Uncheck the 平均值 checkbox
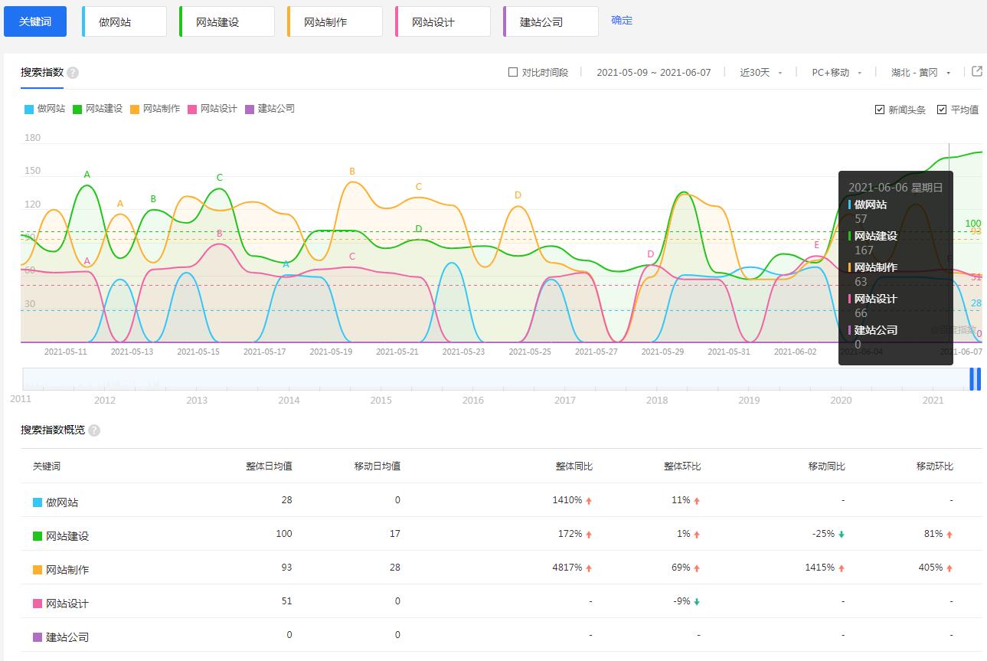 click(942, 110)
